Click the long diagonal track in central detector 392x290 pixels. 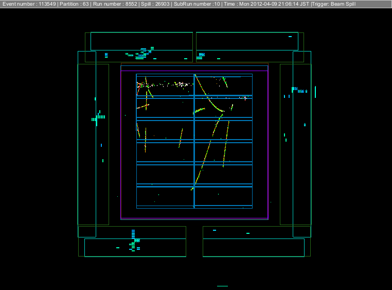click(206, 155)
